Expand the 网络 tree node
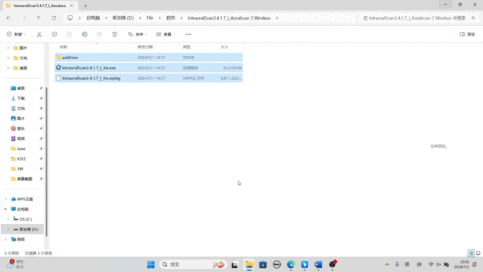This screenshot has height=272, width=483. [x=5, y=239]
